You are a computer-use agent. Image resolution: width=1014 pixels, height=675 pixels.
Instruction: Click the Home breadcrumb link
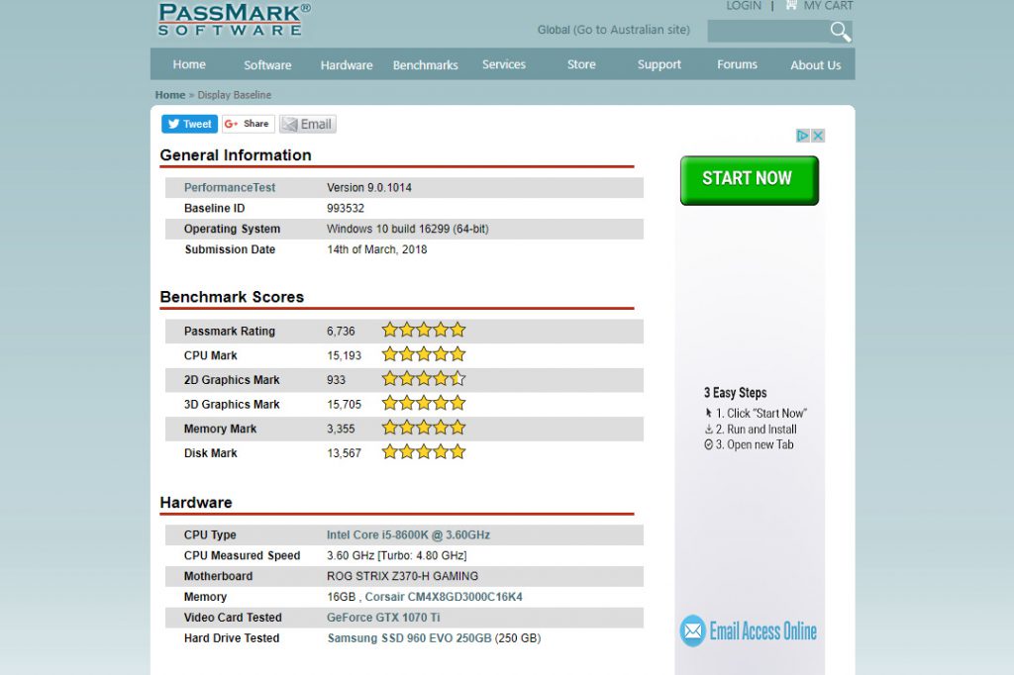[x=170, y=95]
